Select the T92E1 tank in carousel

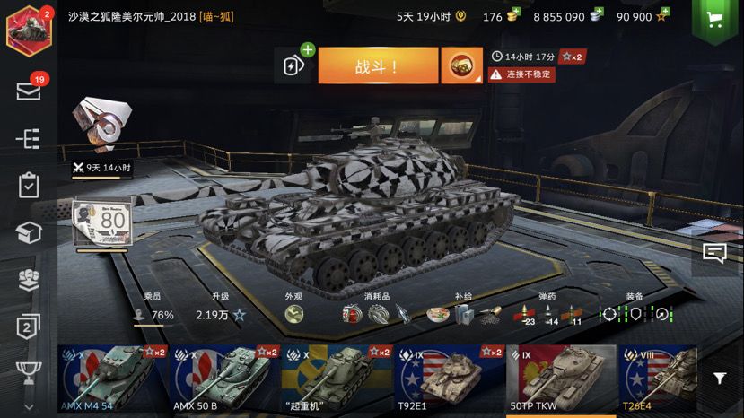coord(450,379)
